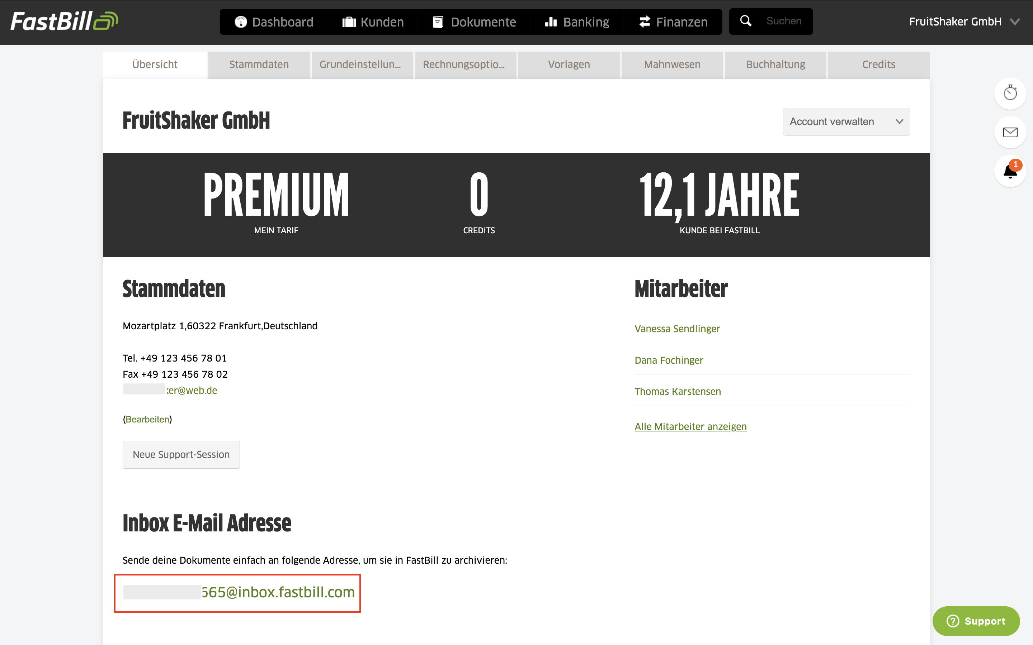The image size is (1033, 645).
Task: Expand the FruitShaker GmbH account menu
Action: [964, 21]
